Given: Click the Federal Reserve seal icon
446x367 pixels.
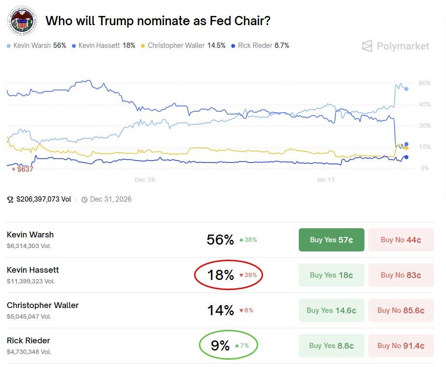Looking at the screenshot, I should [x=22, y=21].
